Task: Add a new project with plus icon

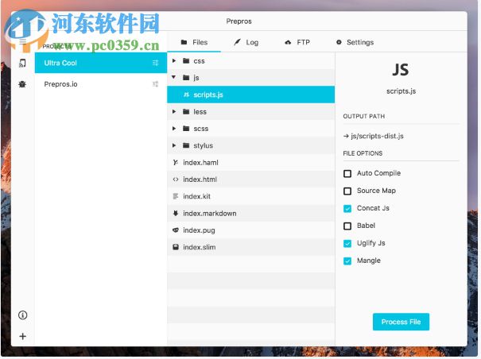Action: pyautogui.click(x=23, y=336)
